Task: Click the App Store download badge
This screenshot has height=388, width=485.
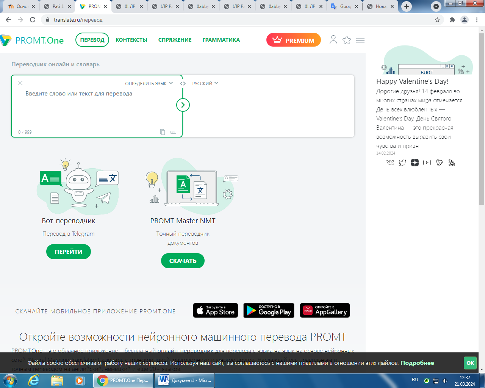Action: click(x=216, y=310)
